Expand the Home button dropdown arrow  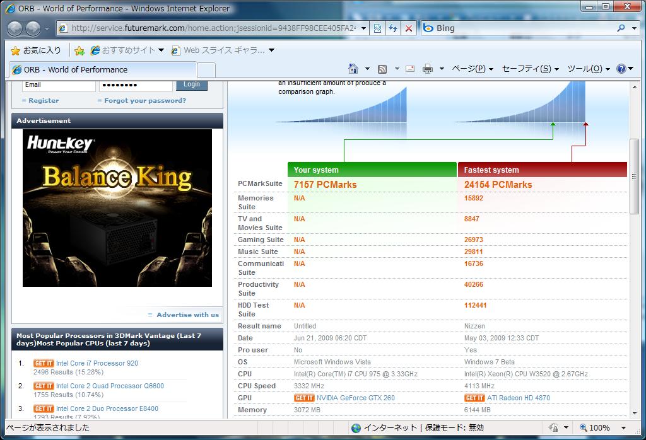coord(367,69)
